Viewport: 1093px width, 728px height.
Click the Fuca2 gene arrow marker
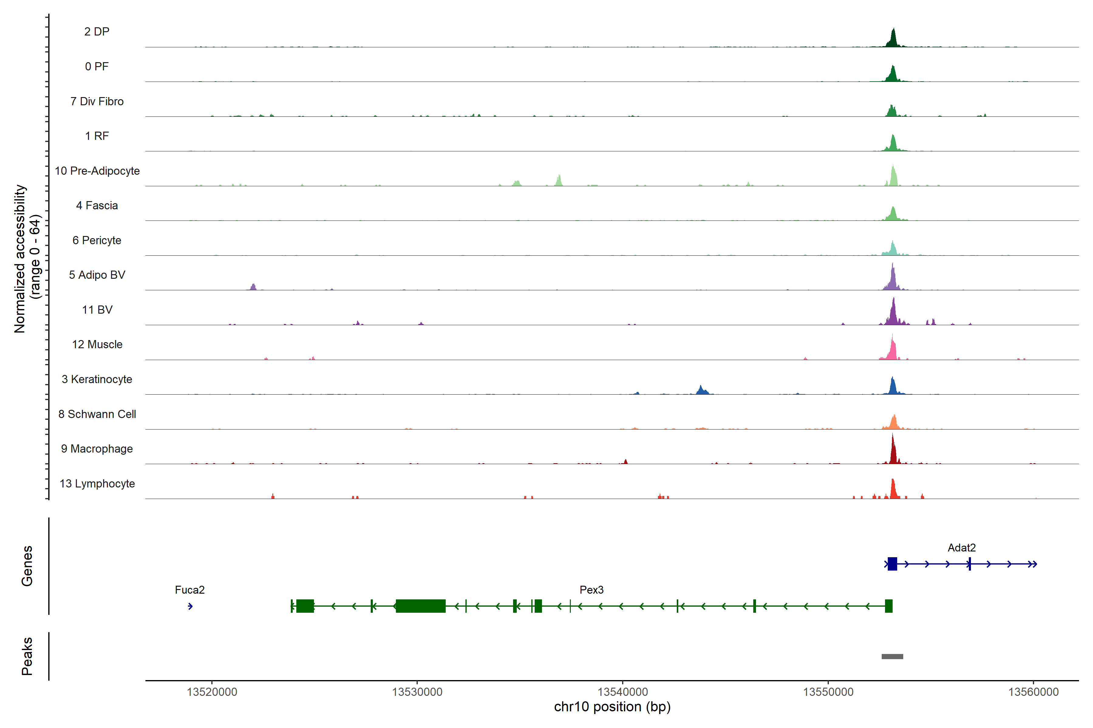(x=190, y=606)
